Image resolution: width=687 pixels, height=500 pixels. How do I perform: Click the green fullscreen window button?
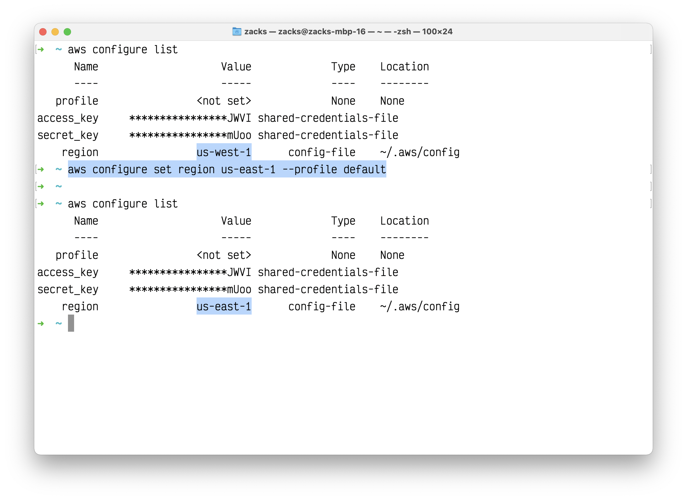[67, 32]
